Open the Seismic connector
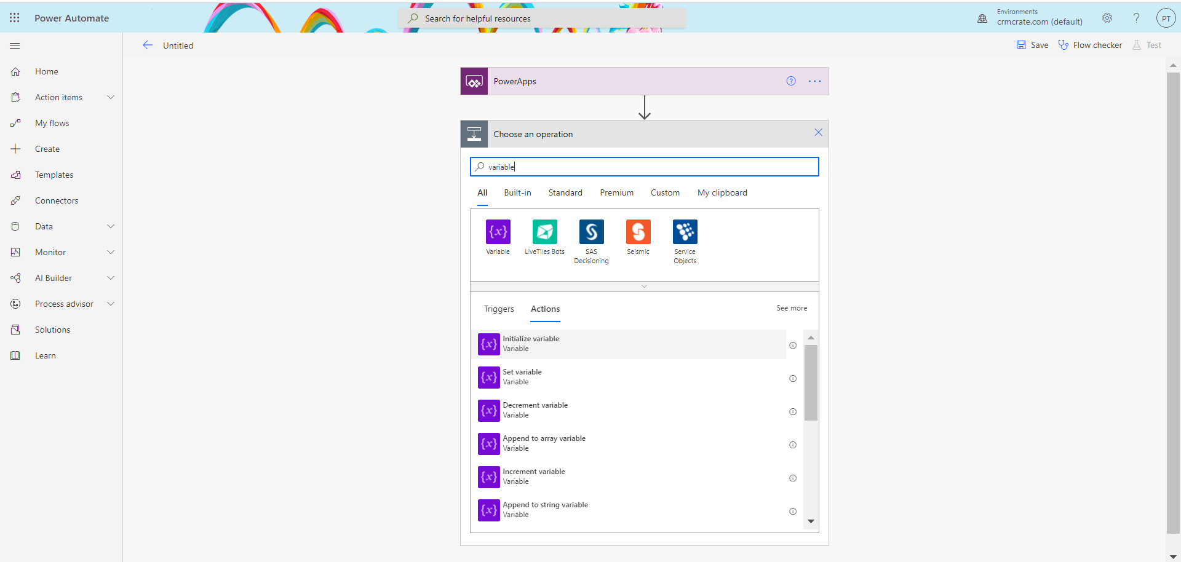1181x562 pixels. coord(638,232)
